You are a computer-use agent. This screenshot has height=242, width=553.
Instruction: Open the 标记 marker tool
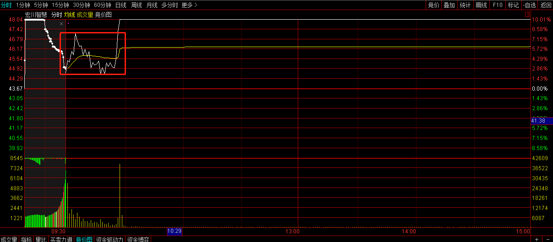pos(513,5)
